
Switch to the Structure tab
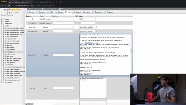click(41, 12)
